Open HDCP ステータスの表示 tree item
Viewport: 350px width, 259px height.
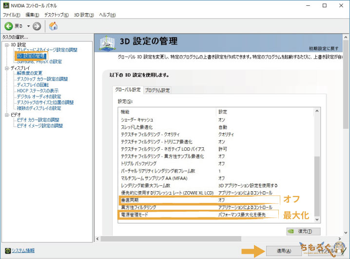(38, 91)
